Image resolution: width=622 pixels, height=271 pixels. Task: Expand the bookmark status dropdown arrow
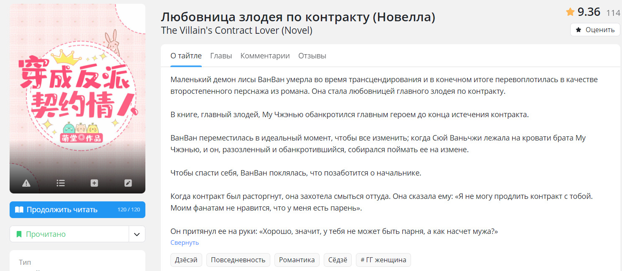pyautogui.click(x=137, y=234)
